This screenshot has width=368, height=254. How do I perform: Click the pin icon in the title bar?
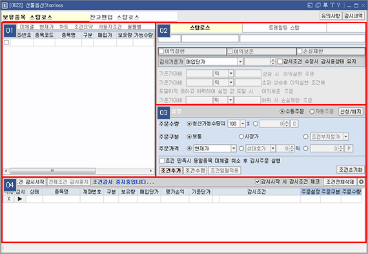click(x=325, y=5)
